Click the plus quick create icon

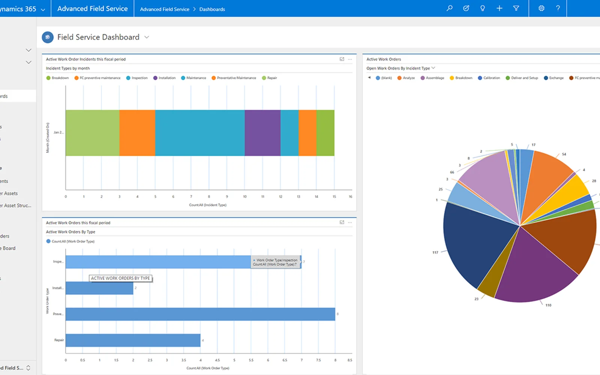pos(499,8)
